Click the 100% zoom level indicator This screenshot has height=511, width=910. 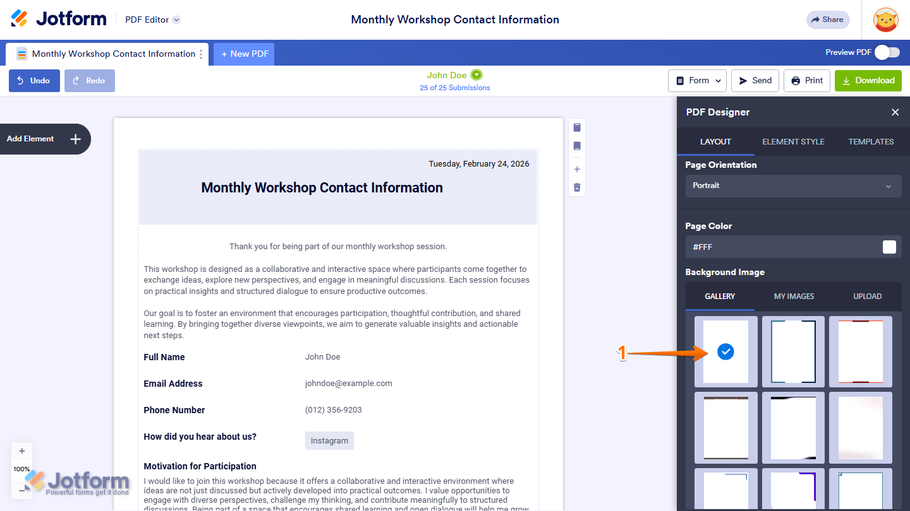pyautogui.click(x=22, y=469)
